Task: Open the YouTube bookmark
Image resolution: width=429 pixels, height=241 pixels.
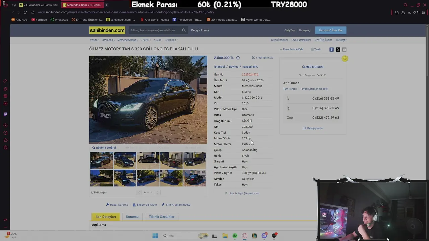Action: click(x=39, y=20)
